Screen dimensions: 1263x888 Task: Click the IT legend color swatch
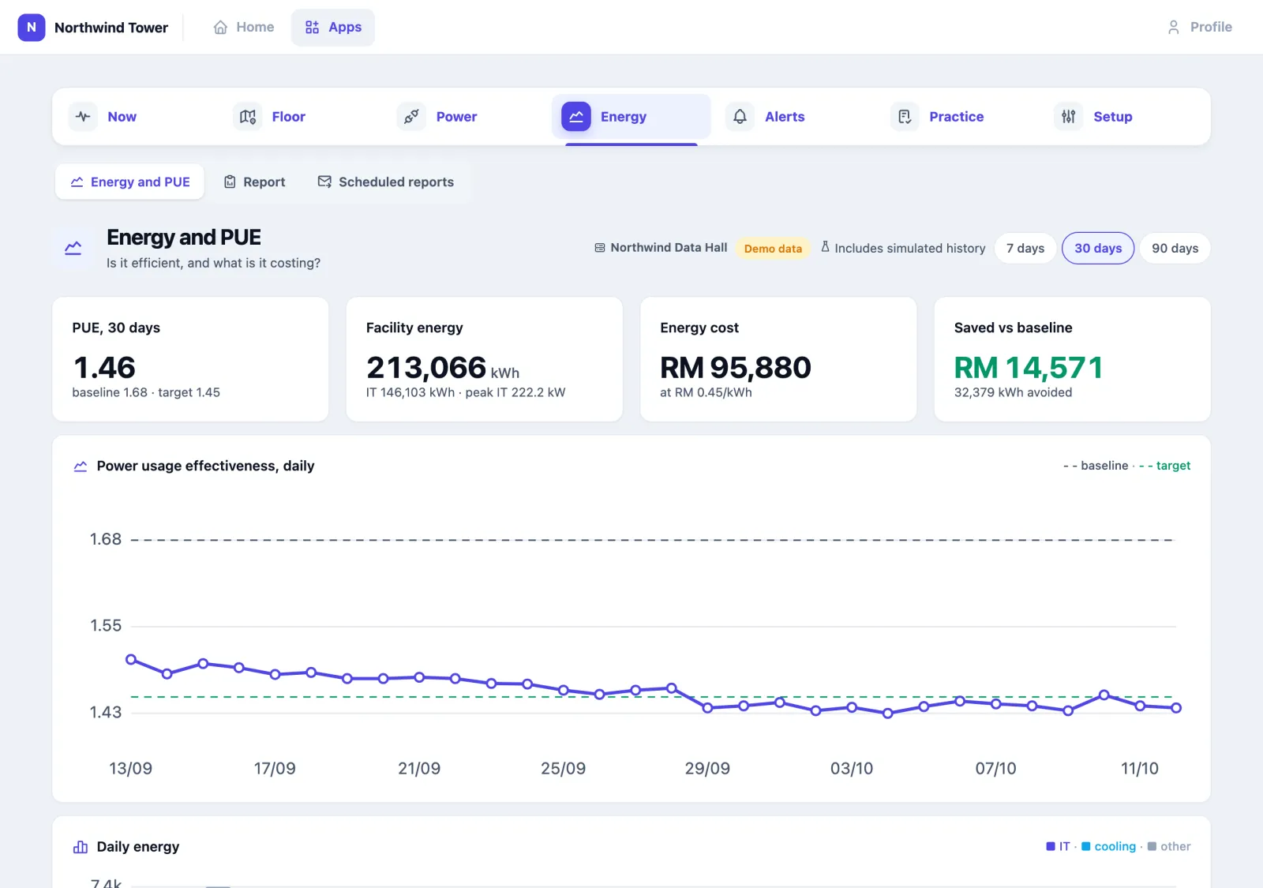click(x=1051, y=847)
